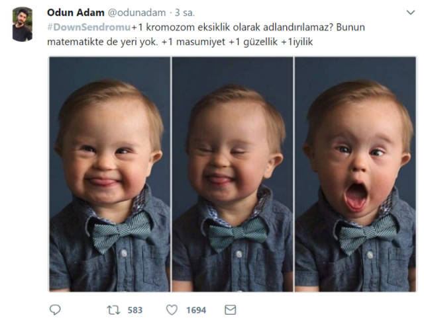
Task: Click the 3 sa. timestamp link
Action: [x=185, y=13]
